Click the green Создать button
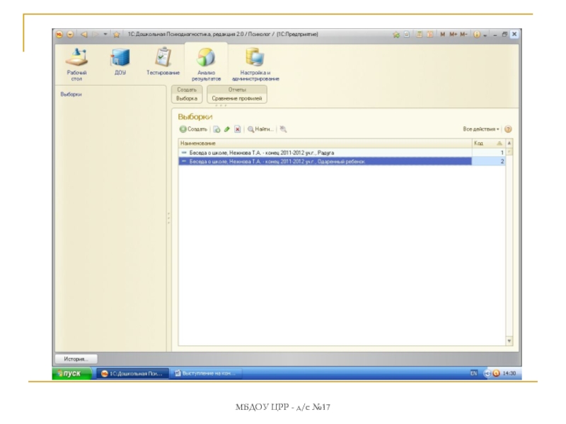Image resolution: width=566 pixels, height=424 pixels. point(193,129)
